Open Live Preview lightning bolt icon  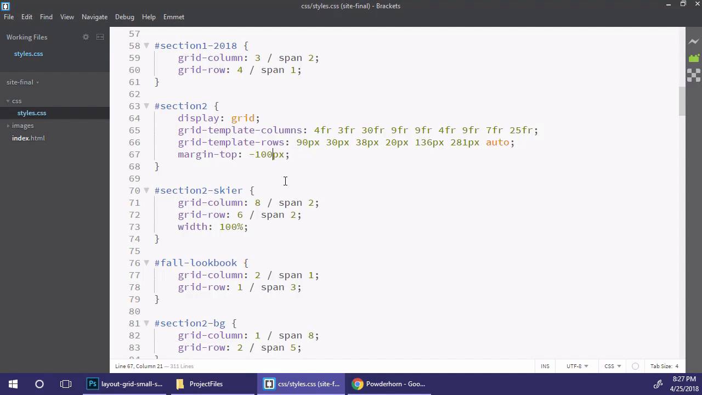694,41
